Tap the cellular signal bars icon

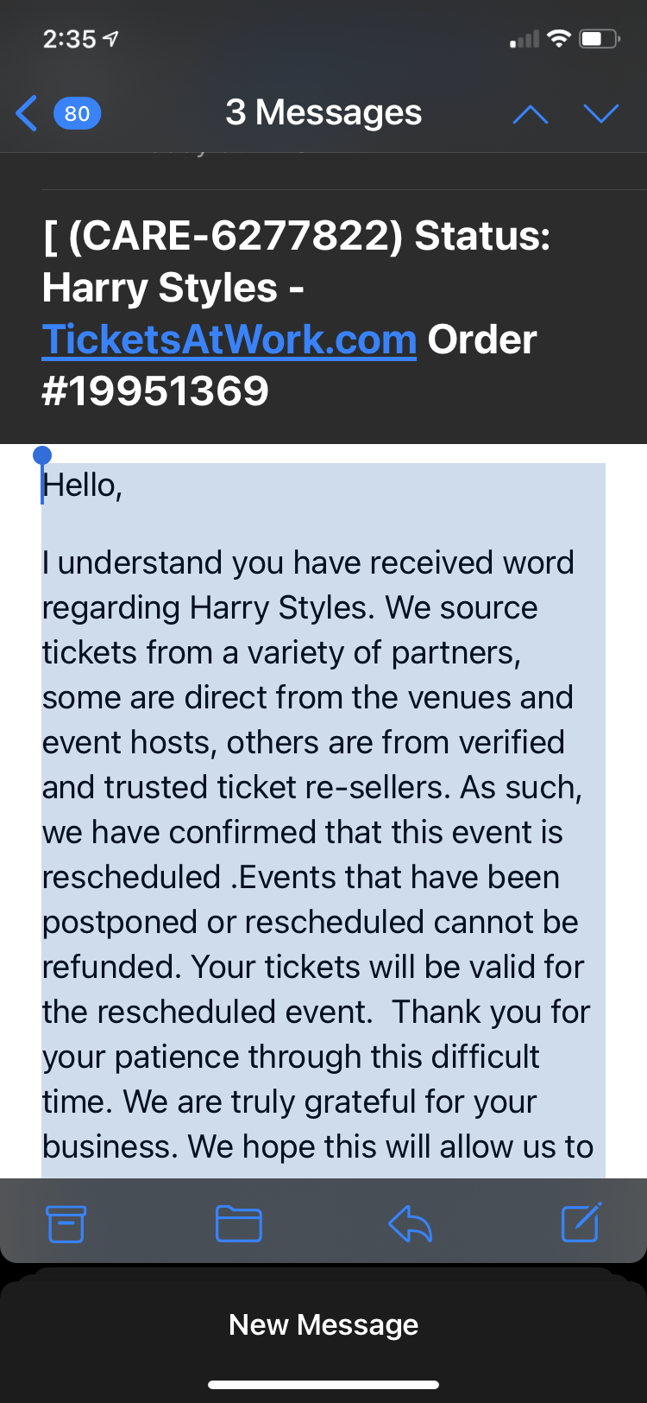point(524,40)
